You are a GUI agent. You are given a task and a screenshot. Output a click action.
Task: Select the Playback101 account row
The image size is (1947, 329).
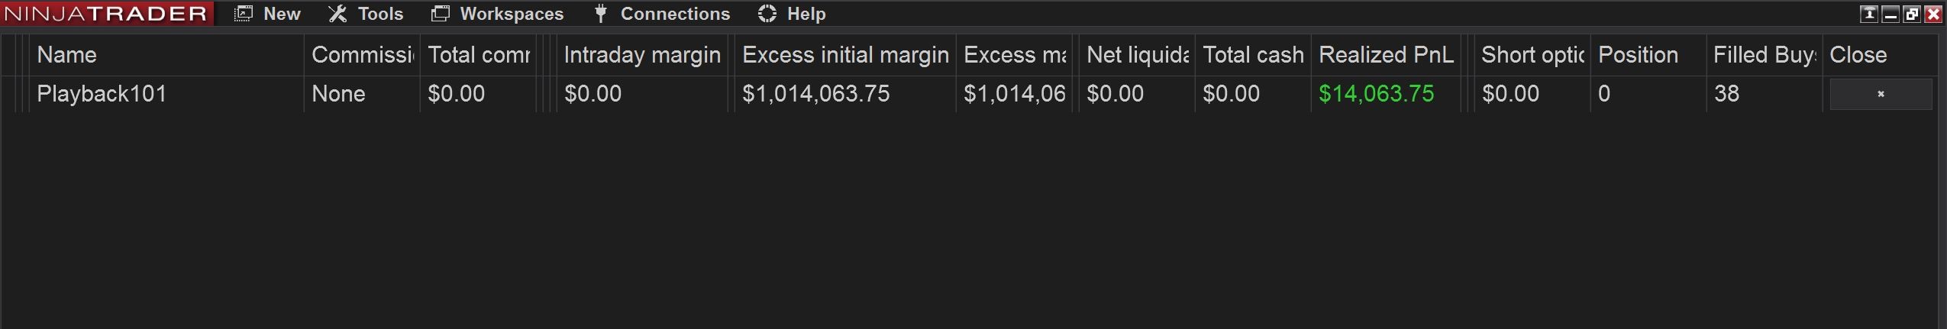[102, 94]
